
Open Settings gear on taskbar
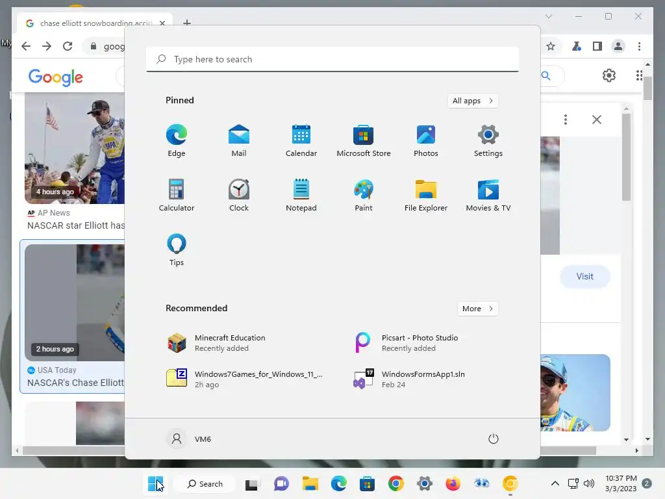tap(425, 483)
